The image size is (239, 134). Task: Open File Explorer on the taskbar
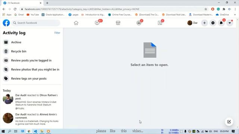point(42,131)
